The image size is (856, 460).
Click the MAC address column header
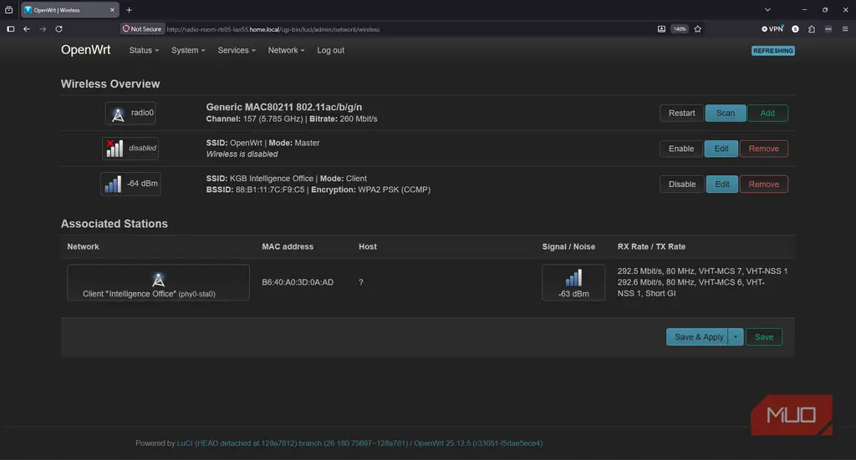(288, 246)
